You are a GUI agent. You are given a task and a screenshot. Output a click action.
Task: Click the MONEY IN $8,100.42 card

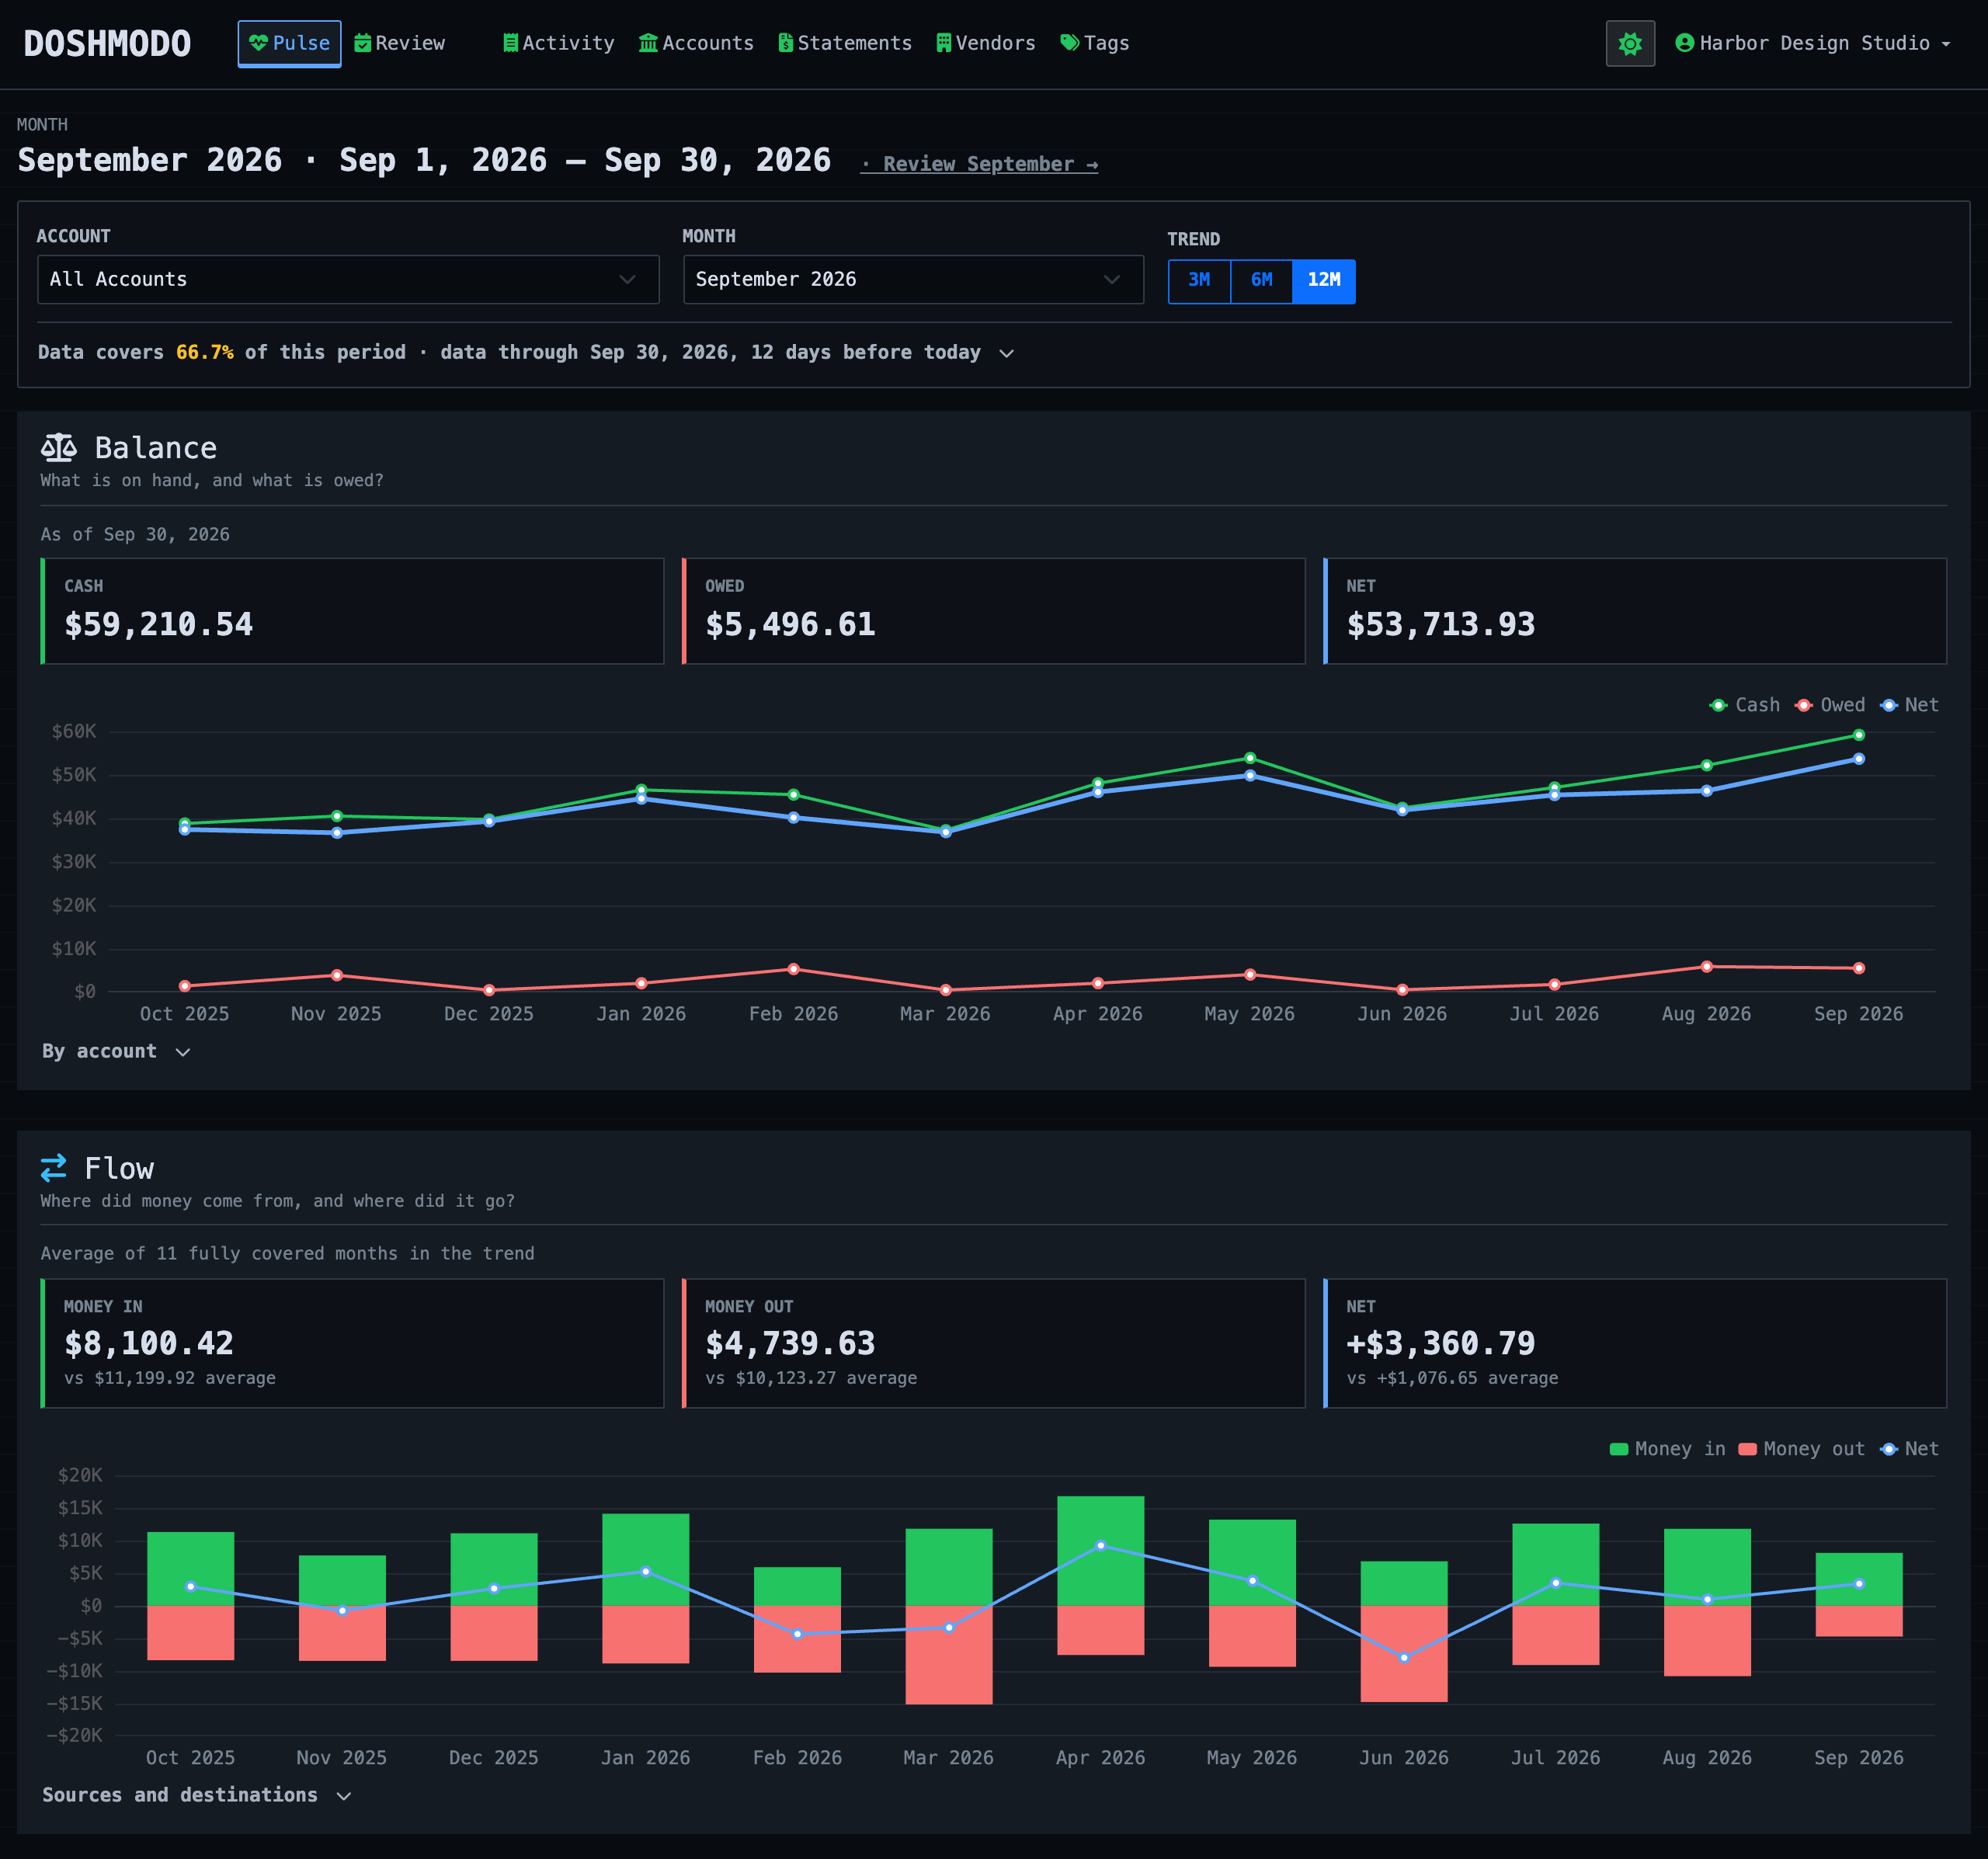tap(352, 1343)
